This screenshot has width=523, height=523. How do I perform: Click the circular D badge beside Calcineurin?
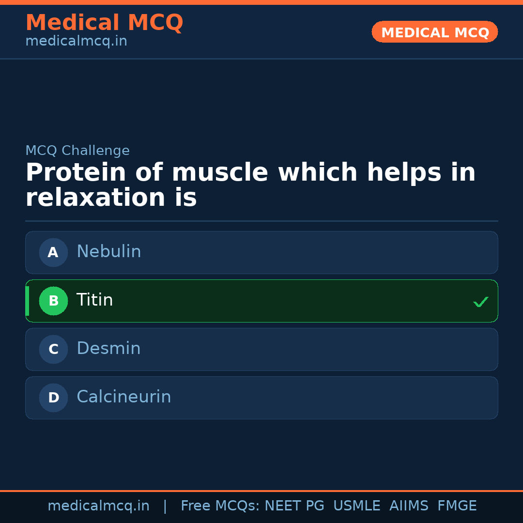tap(53, 398)
